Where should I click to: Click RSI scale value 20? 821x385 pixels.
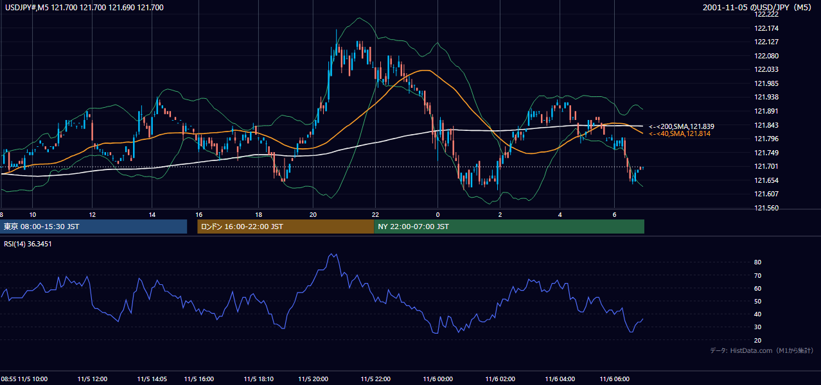757,340
